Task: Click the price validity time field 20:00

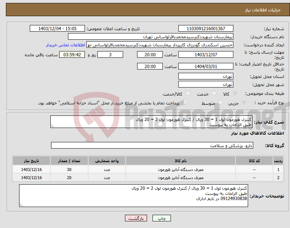Action: (x=150, y=66)
